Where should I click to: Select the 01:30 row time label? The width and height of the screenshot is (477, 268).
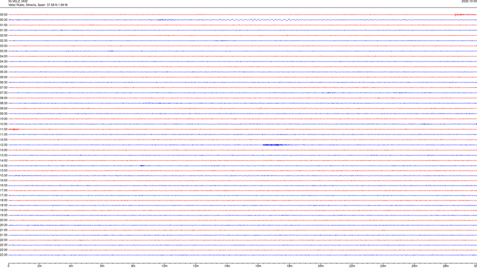(3, 30)
